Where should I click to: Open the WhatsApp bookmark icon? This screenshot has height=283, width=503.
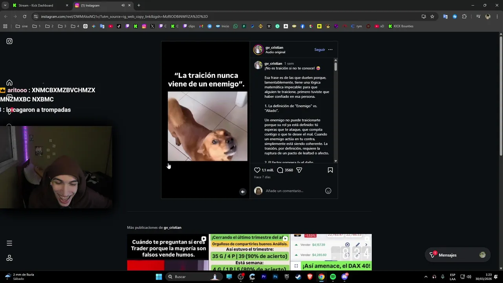point(235,26)
